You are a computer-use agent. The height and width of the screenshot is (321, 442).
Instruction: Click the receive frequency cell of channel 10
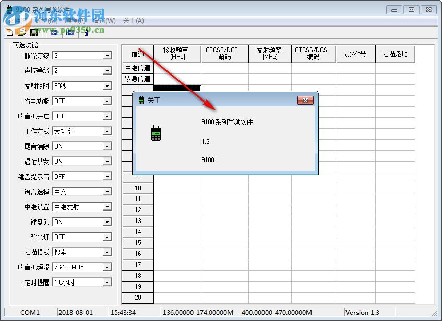click(177, 188)
